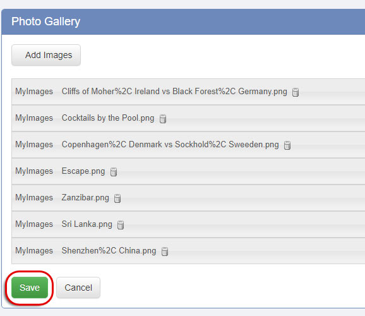365x316 pixels.
Task: Click MyImages label in the Escape.png row
Action: point(34,171)
